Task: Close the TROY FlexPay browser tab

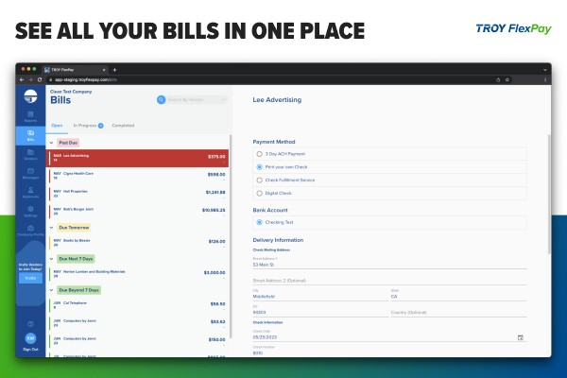Action: [x=104, y=70]
